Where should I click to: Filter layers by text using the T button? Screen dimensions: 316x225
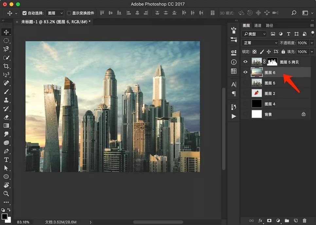tap(288, 34)
